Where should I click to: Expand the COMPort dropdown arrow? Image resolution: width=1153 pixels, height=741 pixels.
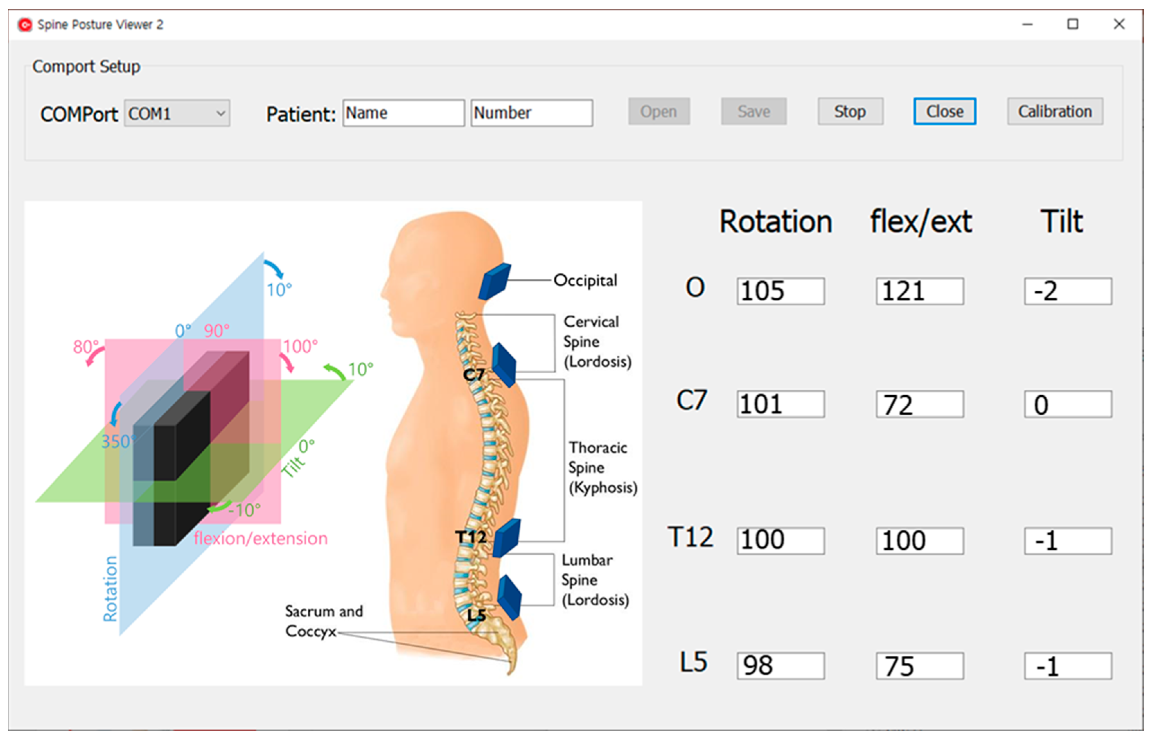point(221,114)
